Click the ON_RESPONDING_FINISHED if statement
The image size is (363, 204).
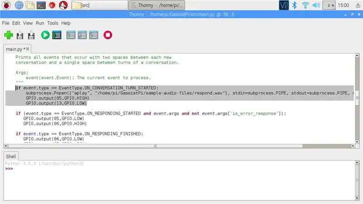(79, 134)
